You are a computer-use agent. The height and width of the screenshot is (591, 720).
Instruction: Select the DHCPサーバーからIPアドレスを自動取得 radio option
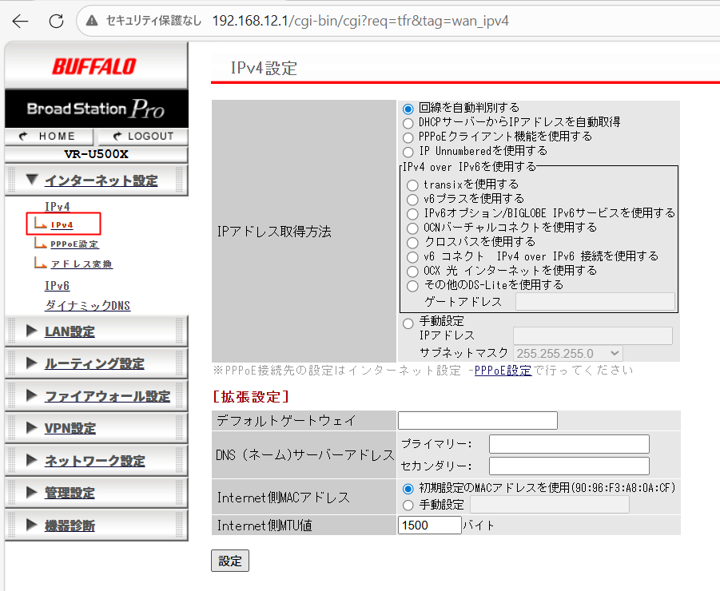[409, 122]
